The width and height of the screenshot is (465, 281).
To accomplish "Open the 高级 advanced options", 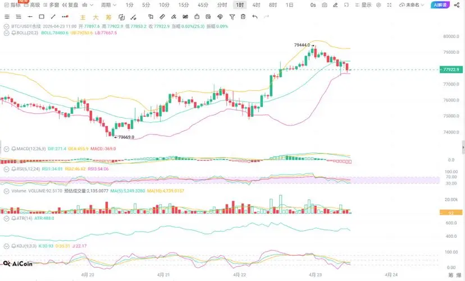I will (32, 5).
